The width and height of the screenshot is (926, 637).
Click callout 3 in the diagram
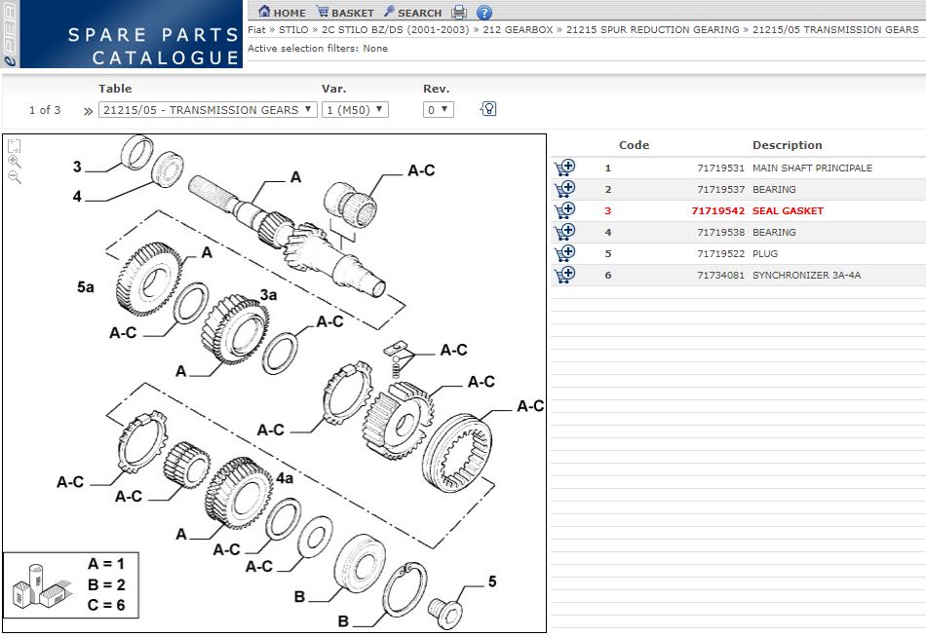pos(77,167)
